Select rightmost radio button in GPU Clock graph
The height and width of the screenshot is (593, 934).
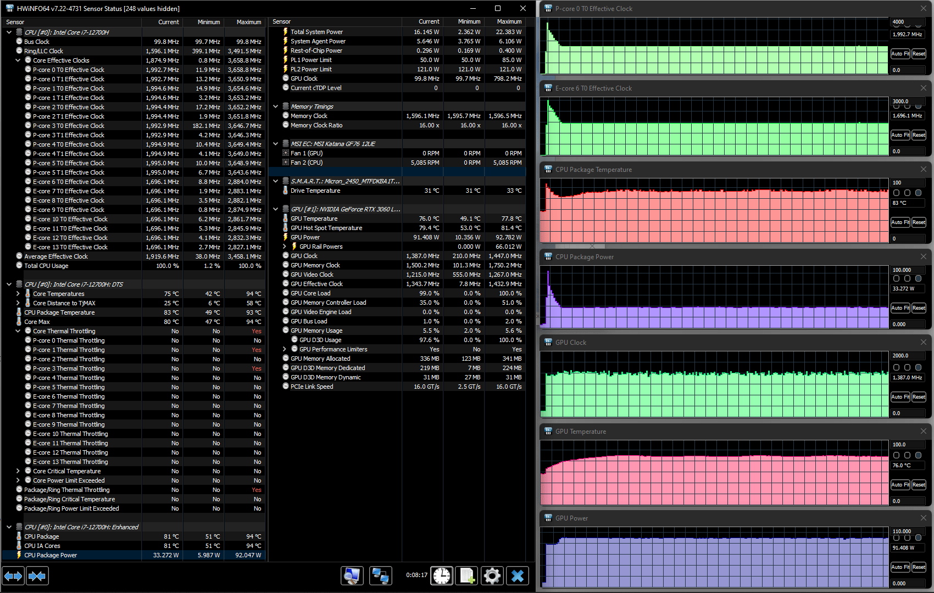pos(918,367)
